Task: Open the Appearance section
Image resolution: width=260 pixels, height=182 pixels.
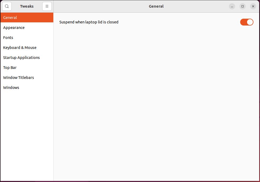Action: pos(27,28)
